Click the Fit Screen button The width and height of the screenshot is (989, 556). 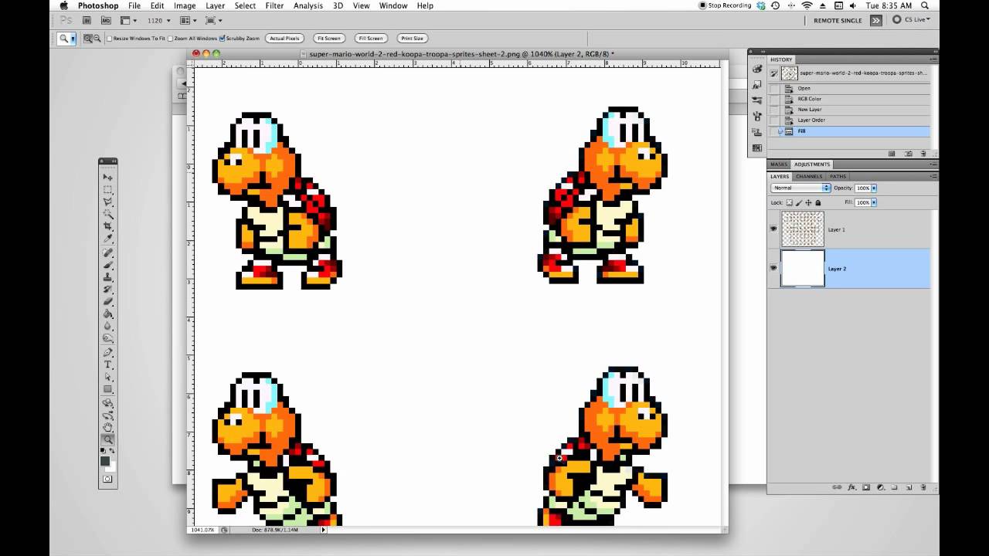(x=328, y=38)
